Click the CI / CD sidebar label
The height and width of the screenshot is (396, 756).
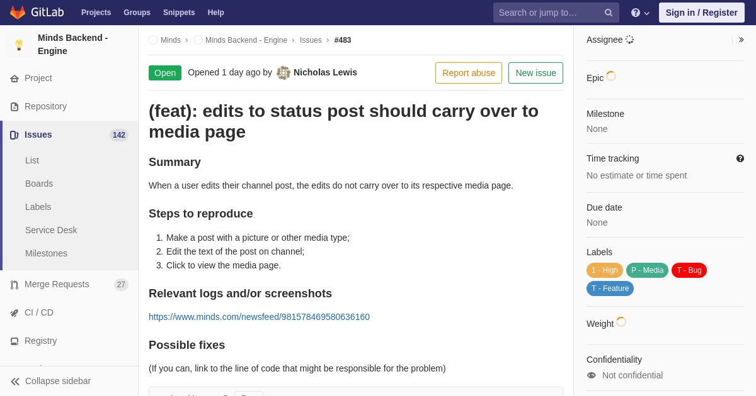(39, 312)
